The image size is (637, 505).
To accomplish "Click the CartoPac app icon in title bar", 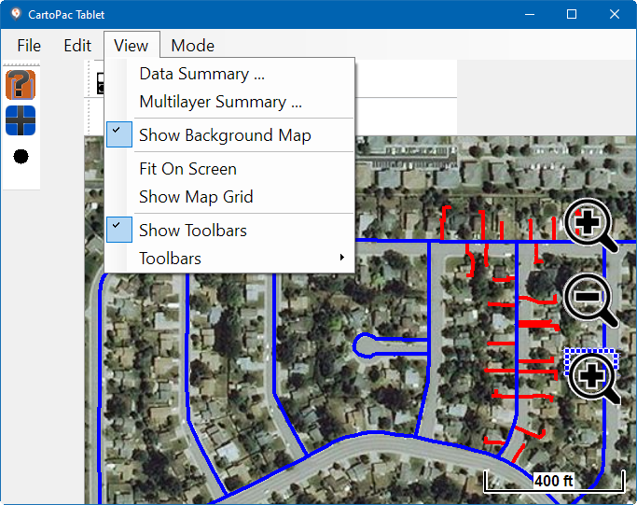I will pyautogui.click(x=15, y=14).
